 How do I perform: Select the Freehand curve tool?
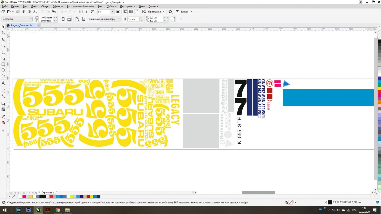[x=3, y=53]
